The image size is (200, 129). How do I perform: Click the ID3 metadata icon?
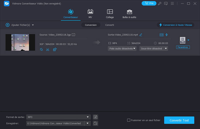161,35
